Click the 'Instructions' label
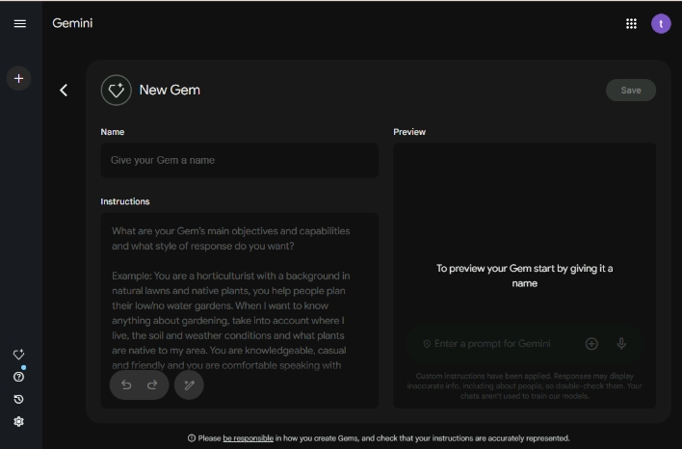This screenshot has width=682, height=449. (125, 201)
